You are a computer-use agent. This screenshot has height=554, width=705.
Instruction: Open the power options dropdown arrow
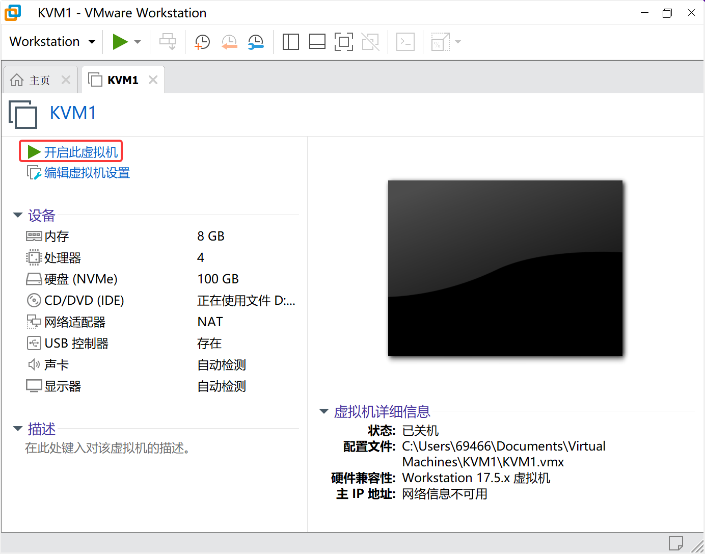[x=138, y=42]
